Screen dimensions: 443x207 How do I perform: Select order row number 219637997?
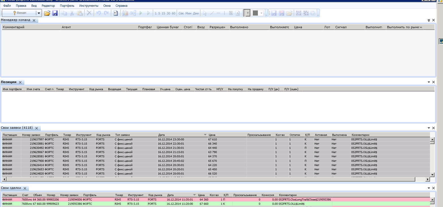tap(37, 139)
